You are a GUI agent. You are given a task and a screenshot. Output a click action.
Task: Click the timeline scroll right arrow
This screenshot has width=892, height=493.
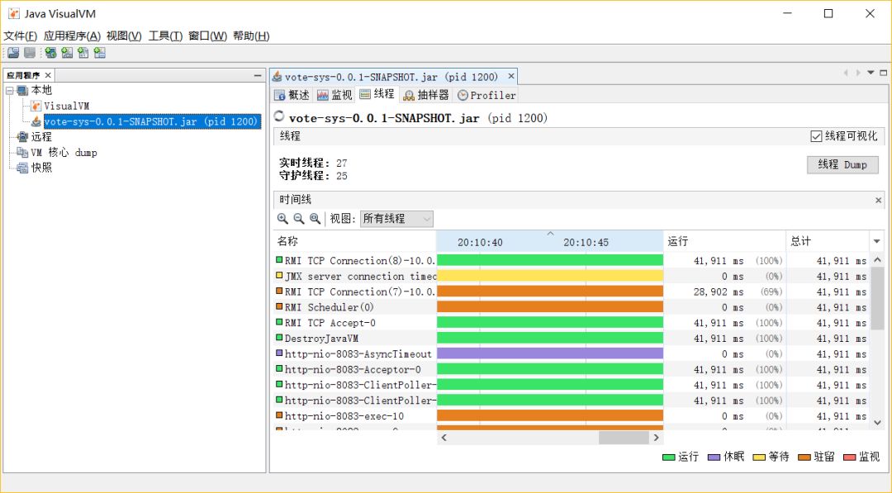[656, 438]
